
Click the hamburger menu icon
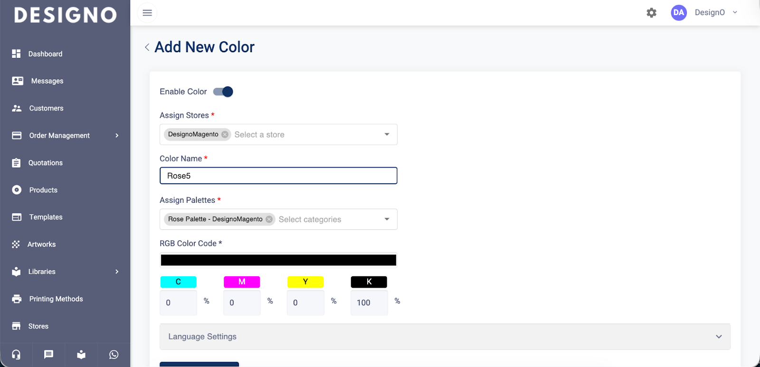[x=147, y=13]
